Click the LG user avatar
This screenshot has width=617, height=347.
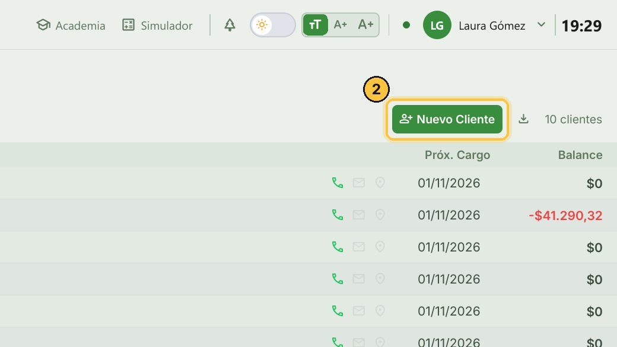click(x=437, y=25)
